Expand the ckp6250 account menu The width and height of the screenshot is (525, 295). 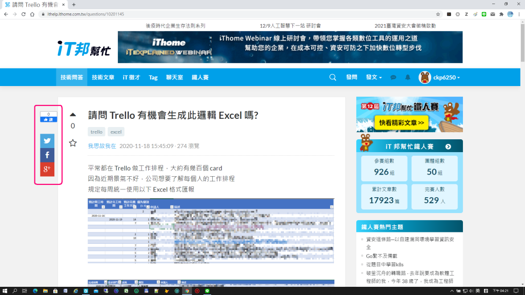point(447,77)
